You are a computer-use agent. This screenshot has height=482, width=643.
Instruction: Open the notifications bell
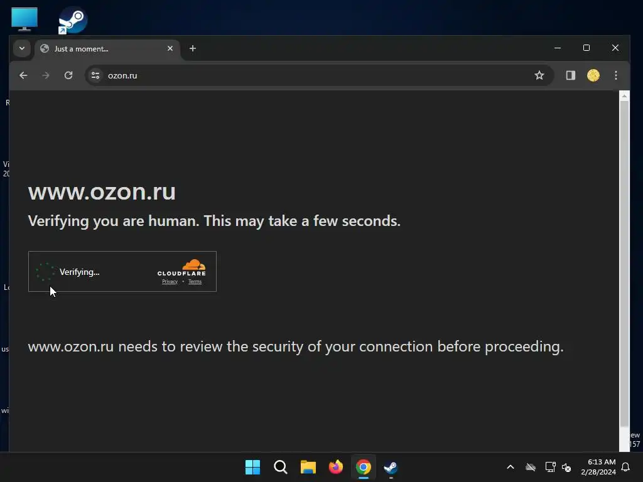[626, 467]
